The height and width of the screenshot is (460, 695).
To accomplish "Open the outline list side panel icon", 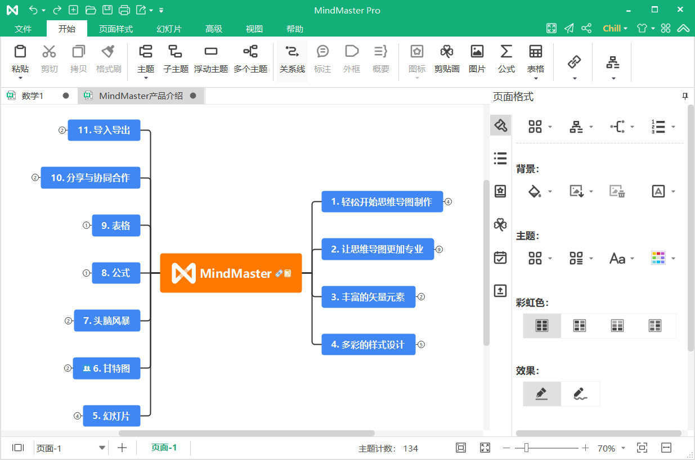I will pos(500,158).
